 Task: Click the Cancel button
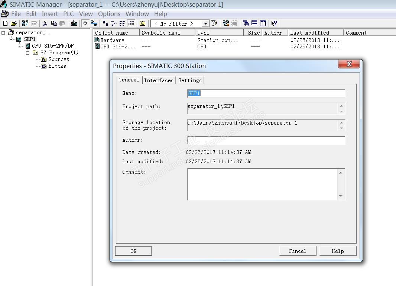(x=298, y=251)
